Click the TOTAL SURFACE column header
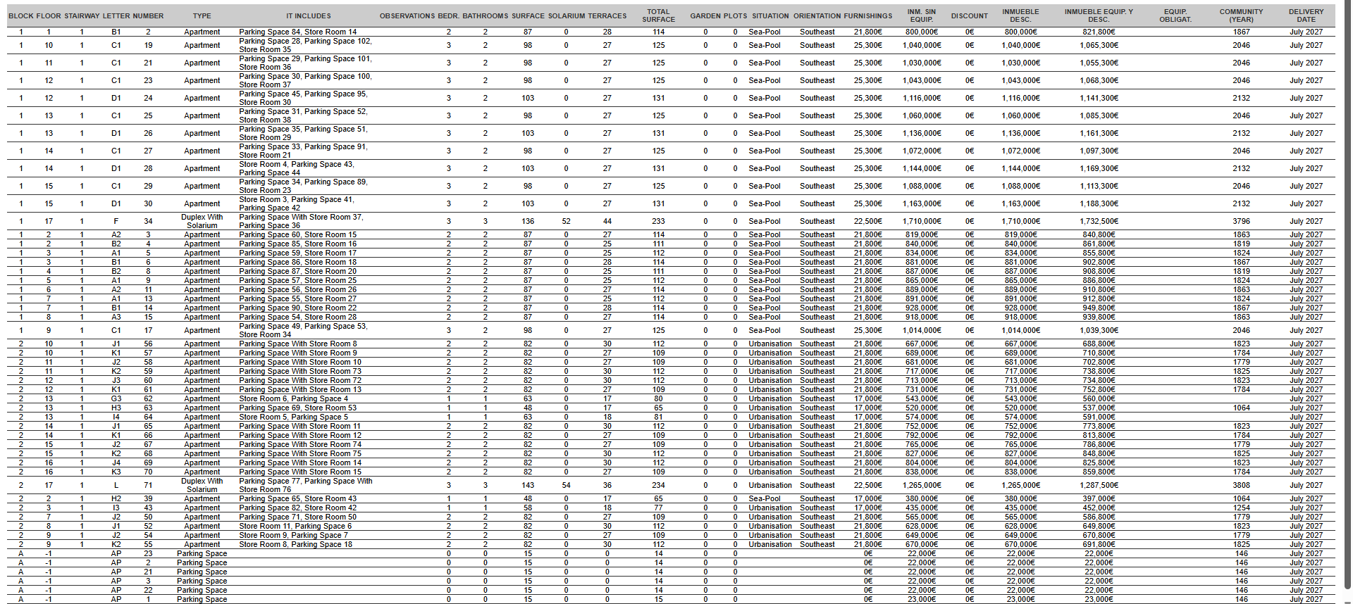The width and height of the screenshot is (1353, 604). point(658,15)
